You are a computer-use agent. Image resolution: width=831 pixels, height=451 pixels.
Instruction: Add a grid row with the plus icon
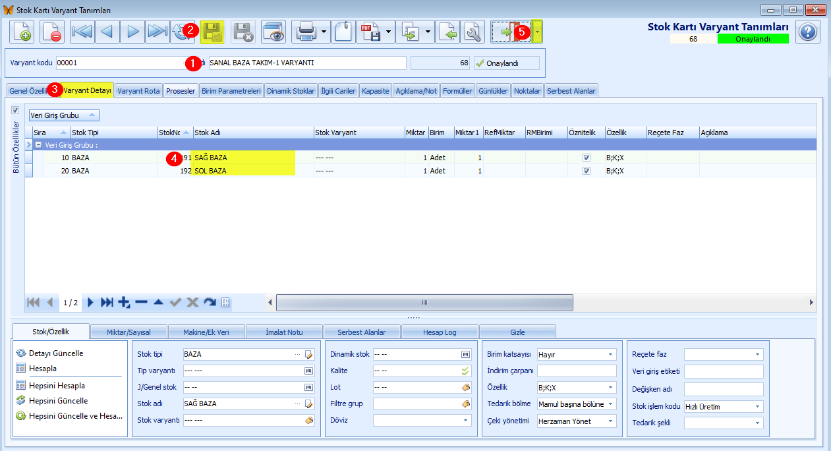[x=124, y=302]
